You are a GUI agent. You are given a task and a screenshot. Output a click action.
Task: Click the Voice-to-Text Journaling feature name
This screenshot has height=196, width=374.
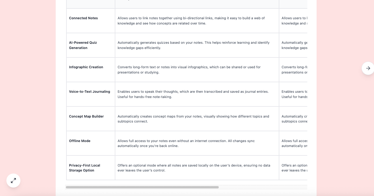89,92
